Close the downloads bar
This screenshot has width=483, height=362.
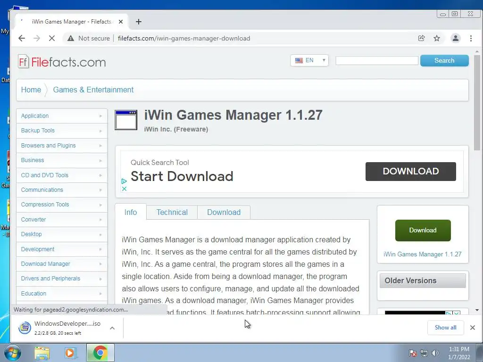tap(473, 328)
